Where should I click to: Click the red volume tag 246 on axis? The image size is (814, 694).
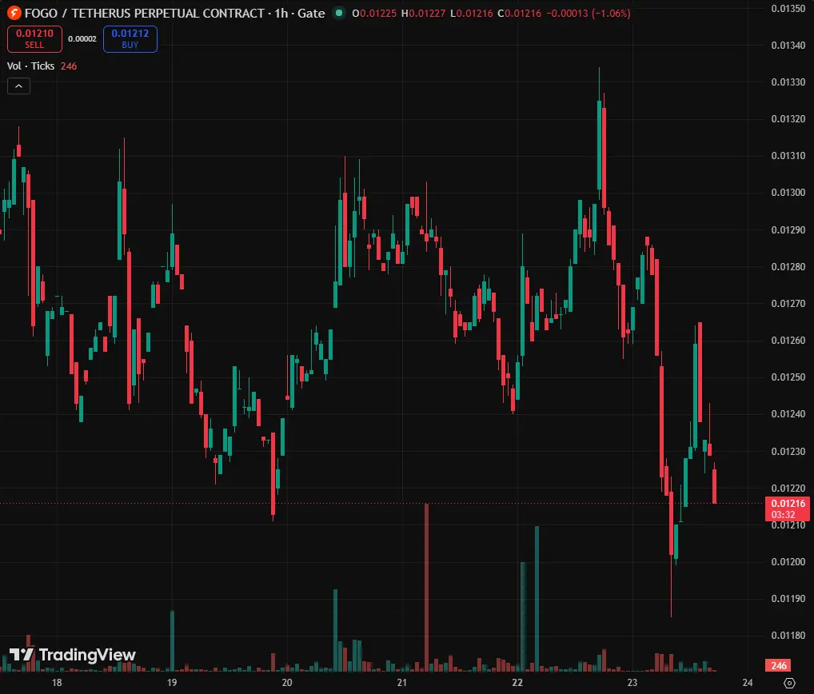click(779, 665)
